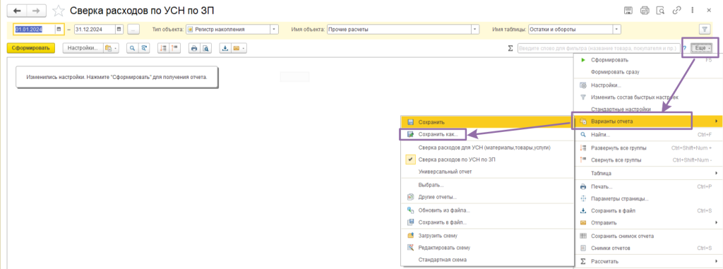Click the funnel filter icon
The height and width of the screenshot is (269, 723).
coord(704,30)
